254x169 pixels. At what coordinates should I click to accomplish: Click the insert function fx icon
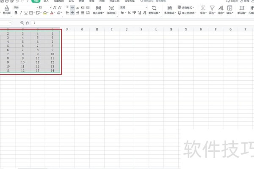click(28, 23)
